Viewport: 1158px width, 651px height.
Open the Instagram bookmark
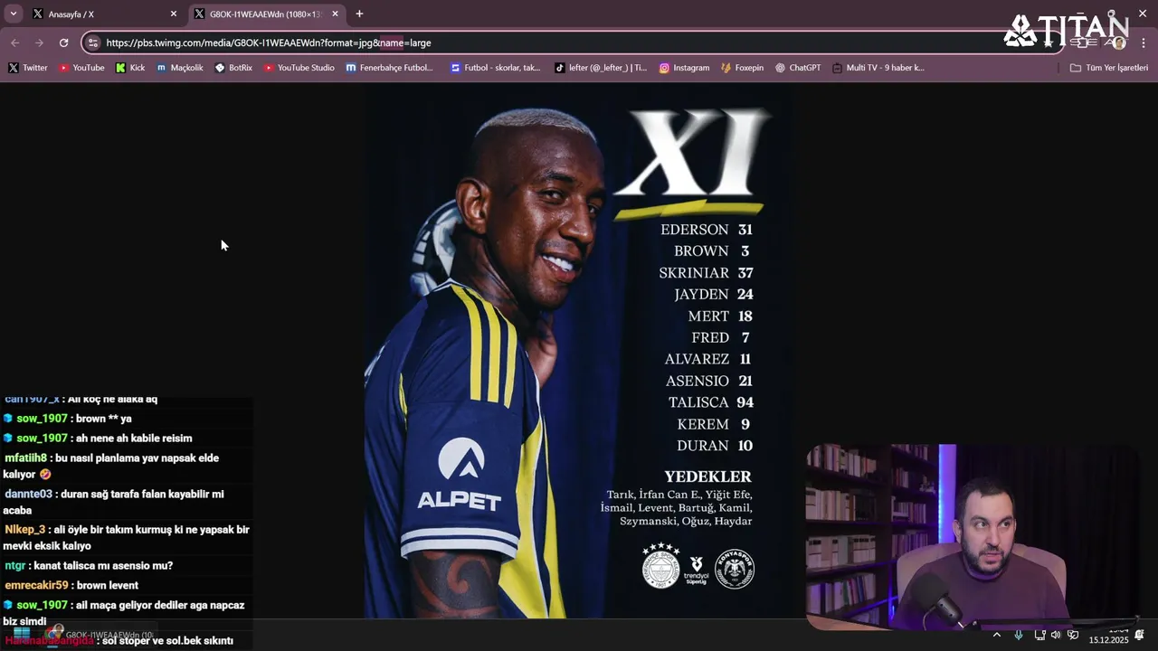[684, 68]
